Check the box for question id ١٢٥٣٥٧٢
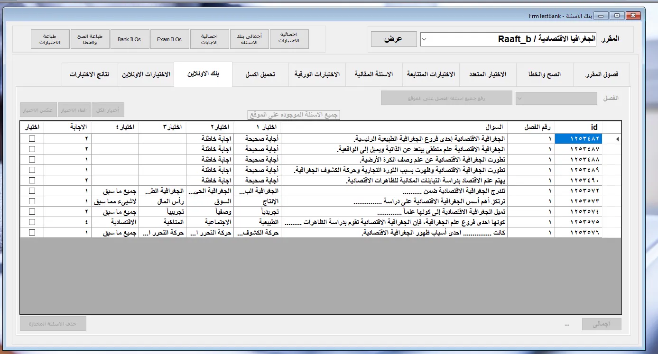Viewport: 658px width, 354px height. 32,191
